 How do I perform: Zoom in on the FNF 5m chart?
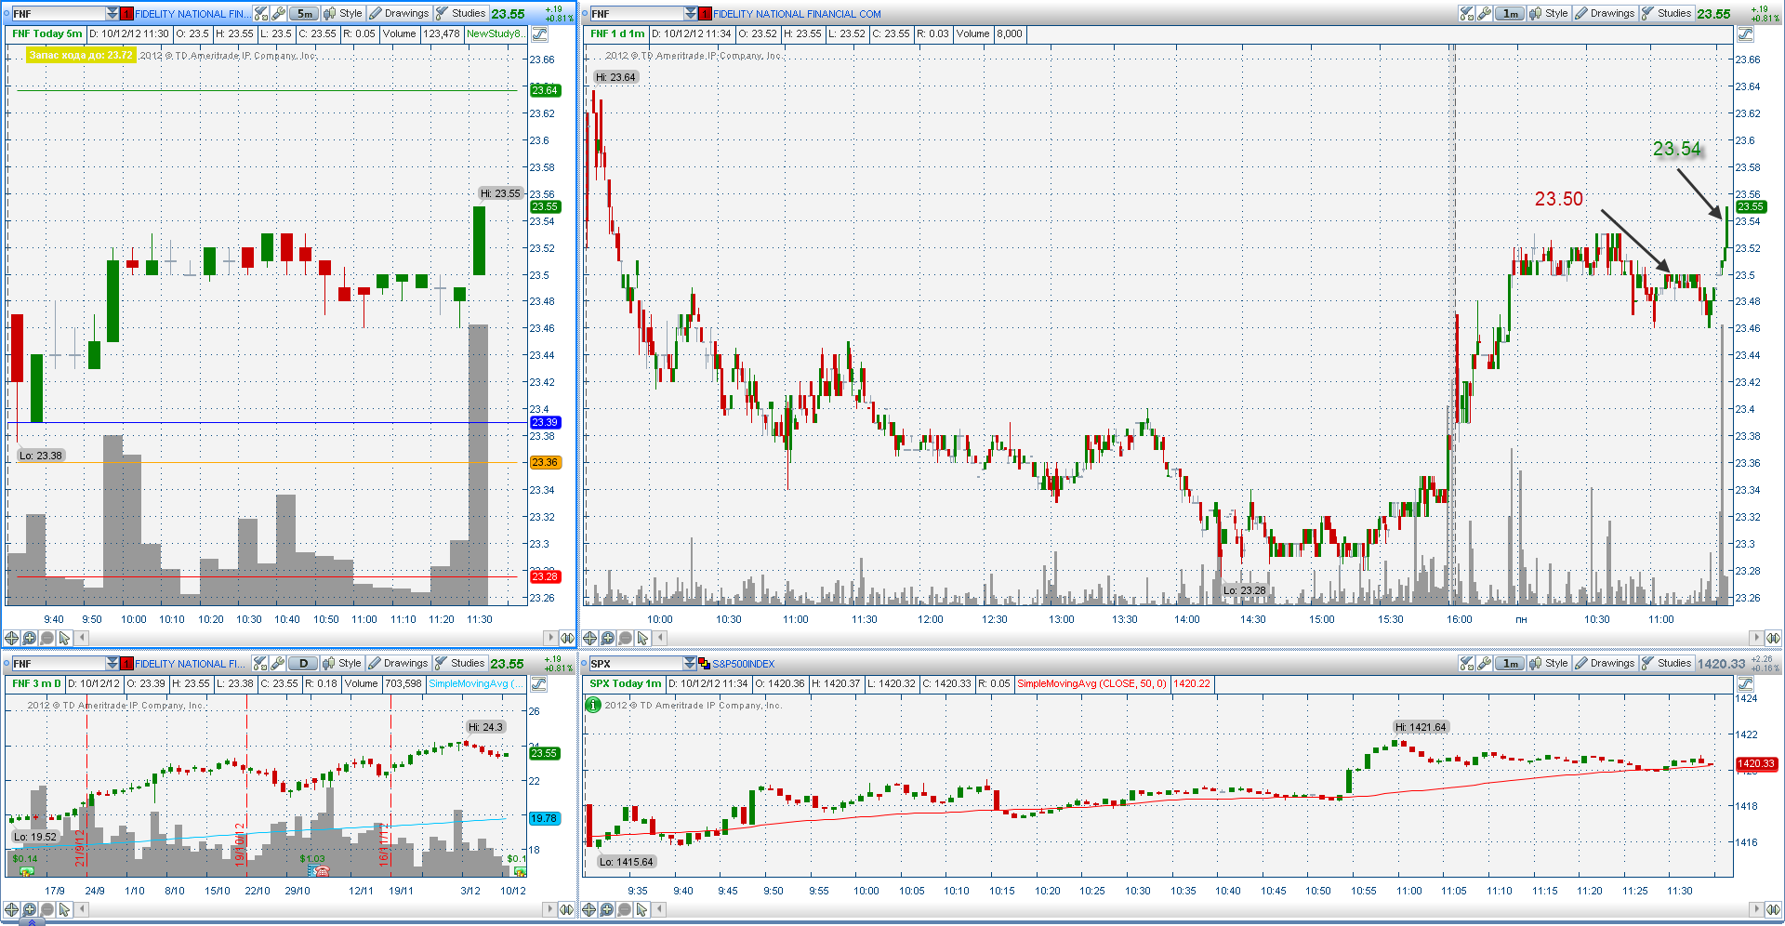coord(29,638)
